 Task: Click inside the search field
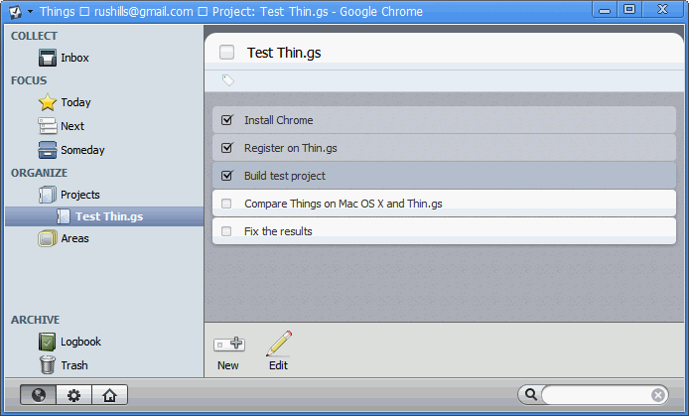(x=597, y=395)
